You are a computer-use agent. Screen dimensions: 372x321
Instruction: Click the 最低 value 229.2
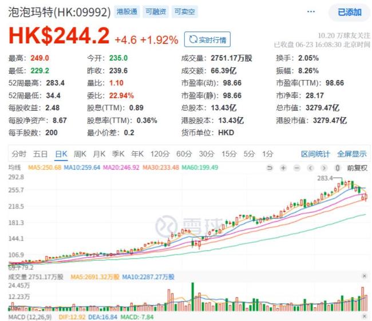click(39, 71)
